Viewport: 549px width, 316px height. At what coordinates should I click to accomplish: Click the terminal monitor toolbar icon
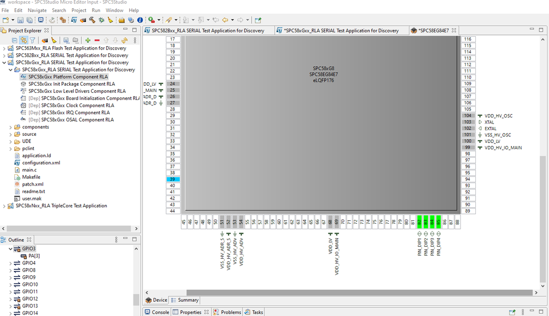pos(41,20)
